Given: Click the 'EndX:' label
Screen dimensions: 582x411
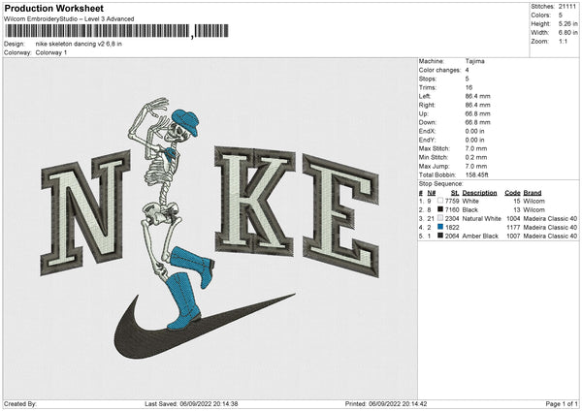Looking at the screenshot, I should pyautogui.click(x=427, y=131).
